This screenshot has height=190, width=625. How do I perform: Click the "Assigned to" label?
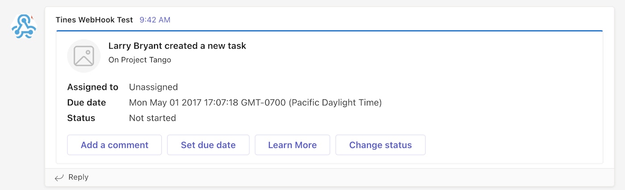pos(93,87)
